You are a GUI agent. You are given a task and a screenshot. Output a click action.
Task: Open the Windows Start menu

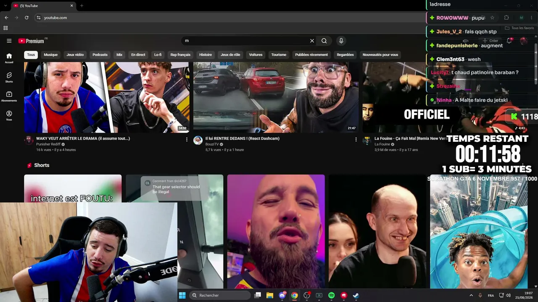(182, 295)
